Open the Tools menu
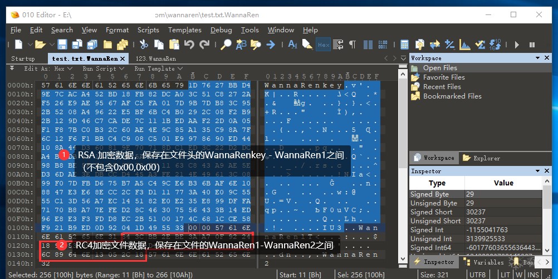 coord(250,30)
